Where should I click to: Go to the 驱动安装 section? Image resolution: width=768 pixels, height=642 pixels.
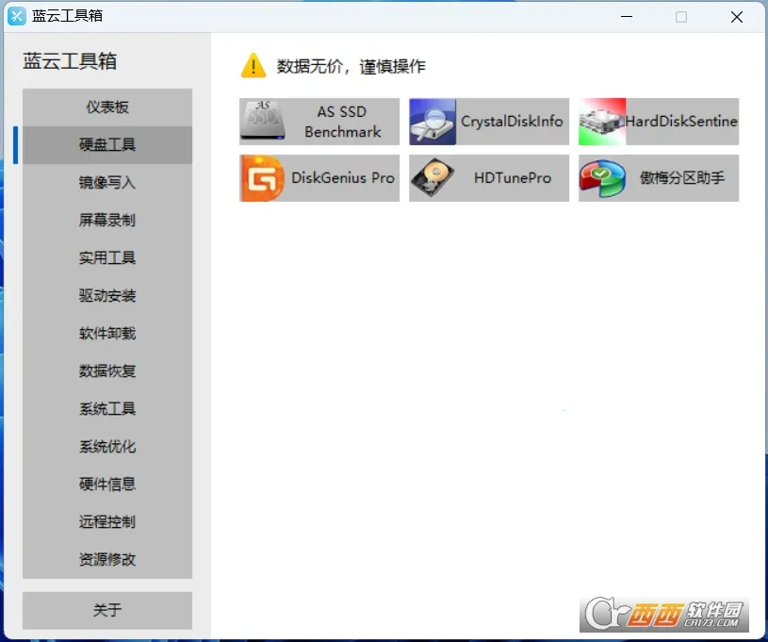(106, 296)
